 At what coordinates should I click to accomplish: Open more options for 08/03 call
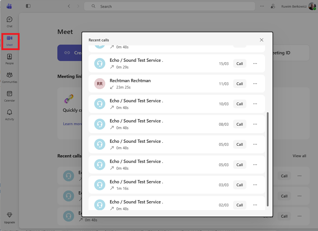point(255,124)
